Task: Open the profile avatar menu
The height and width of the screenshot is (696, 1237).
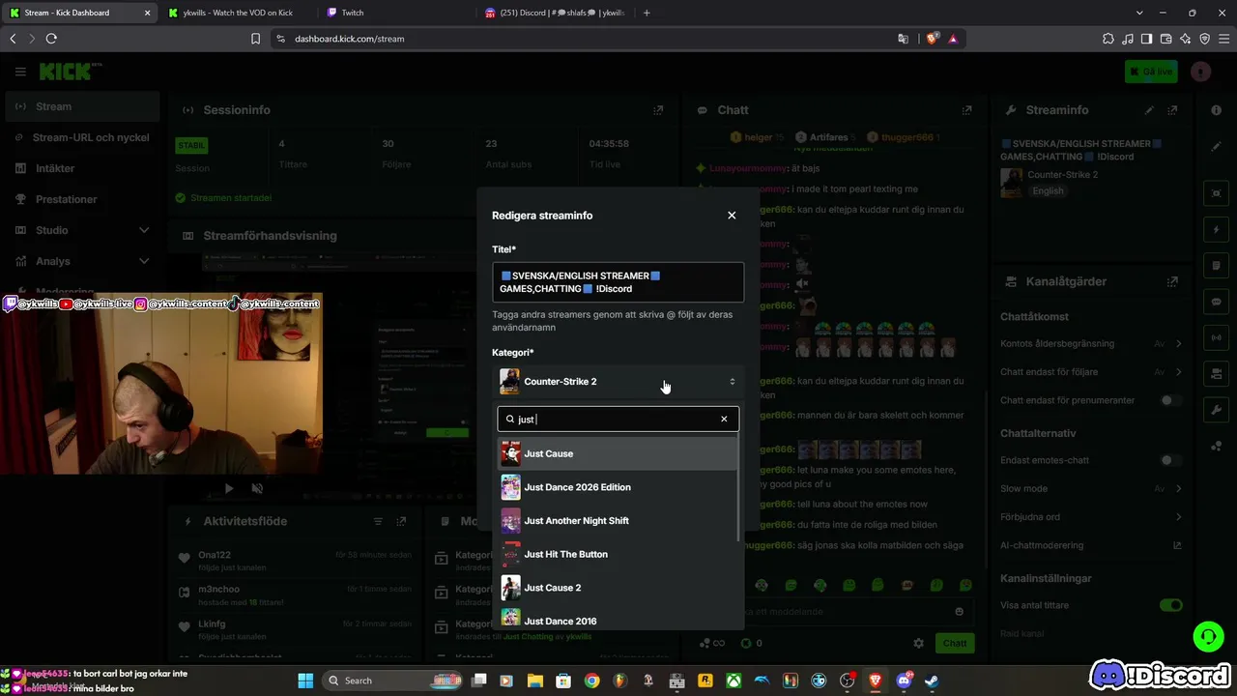Action: click(x=1200, y=72)
